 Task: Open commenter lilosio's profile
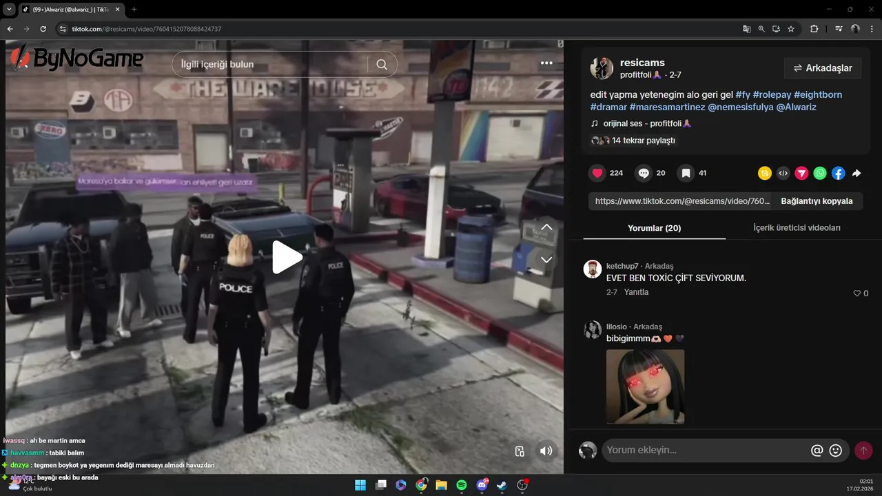(617, 327)
